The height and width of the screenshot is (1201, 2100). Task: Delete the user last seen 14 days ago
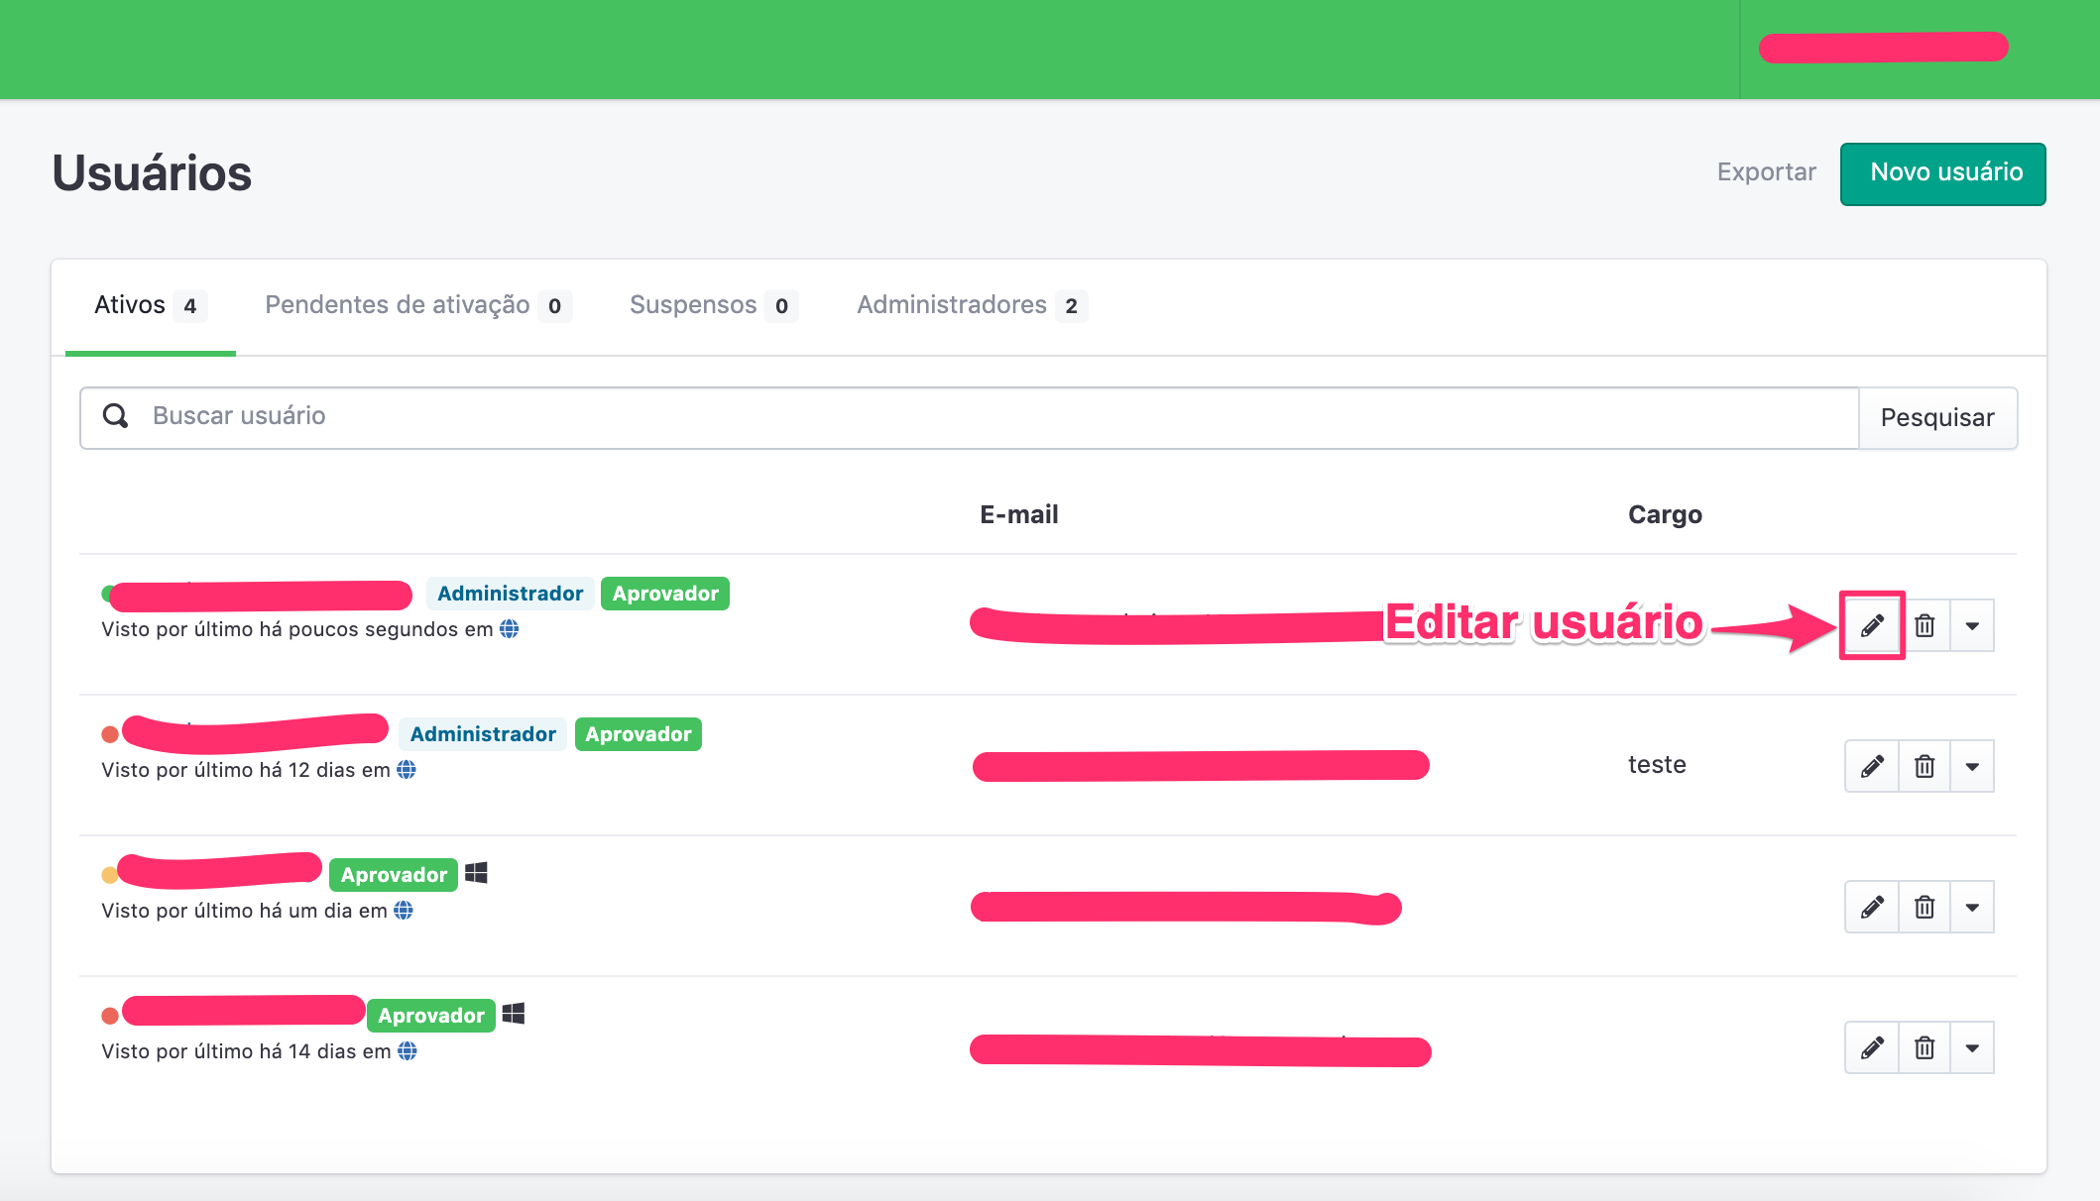click(x=1925, y=1047)
